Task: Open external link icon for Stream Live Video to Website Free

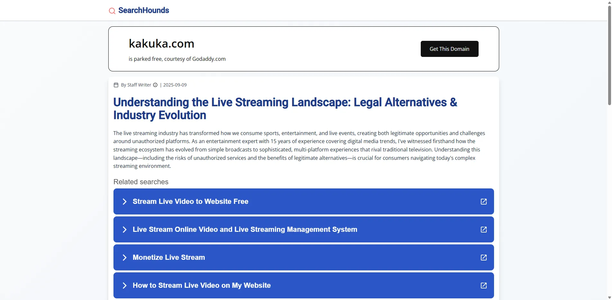Action: click(x=483, y=202)
